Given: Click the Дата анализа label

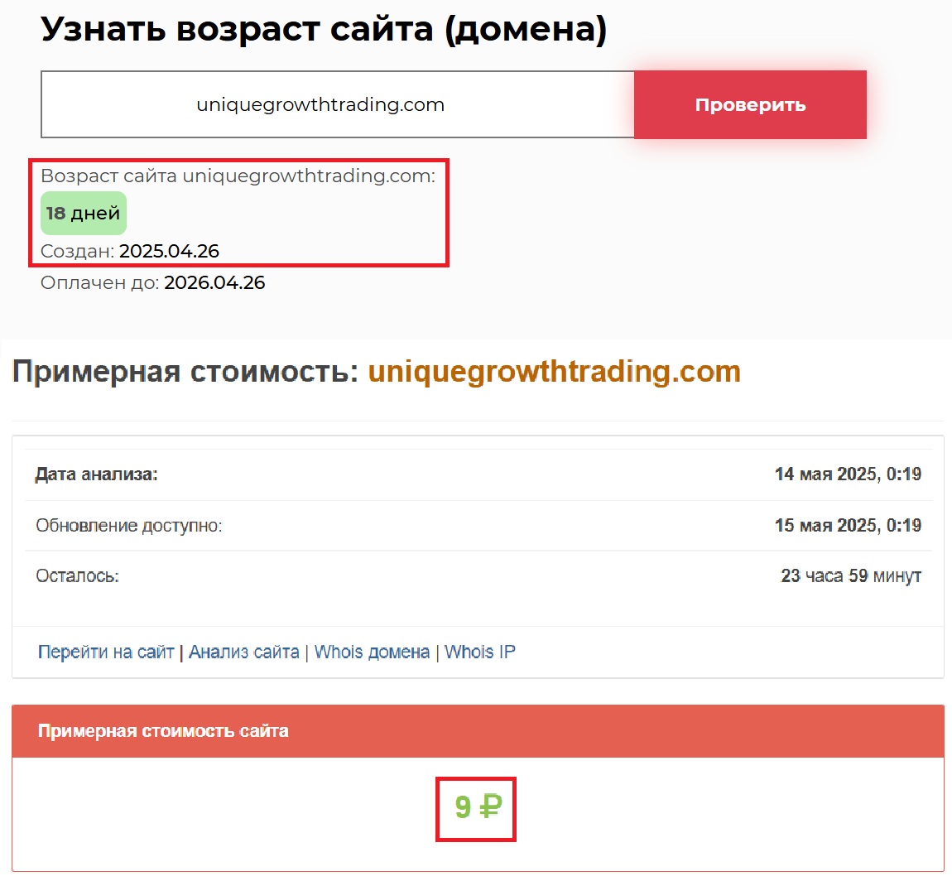Looking at the screenshot, I should pos(96,474).
